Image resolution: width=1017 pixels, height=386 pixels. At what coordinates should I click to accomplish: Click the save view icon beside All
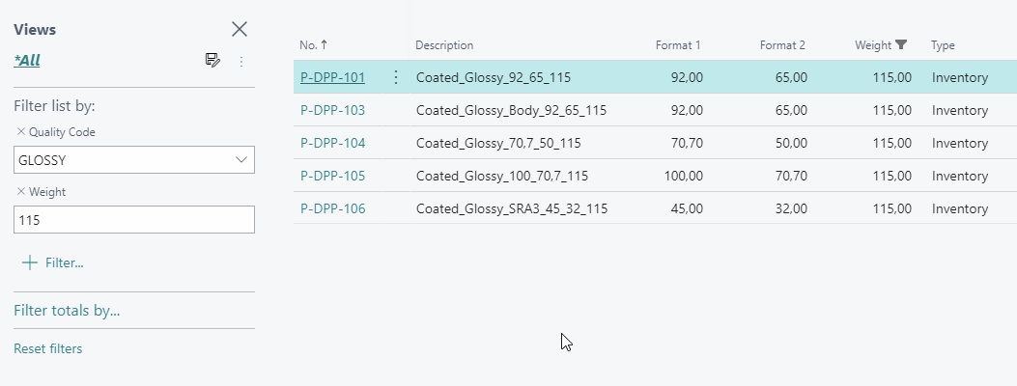[212, 61]
